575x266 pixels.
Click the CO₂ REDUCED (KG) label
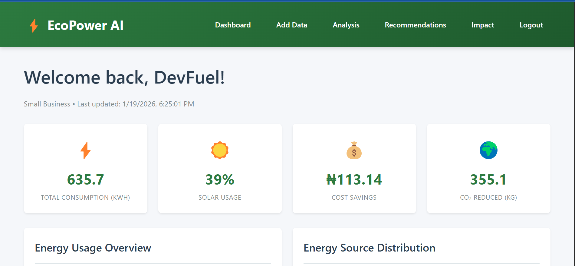pos(488,198)
